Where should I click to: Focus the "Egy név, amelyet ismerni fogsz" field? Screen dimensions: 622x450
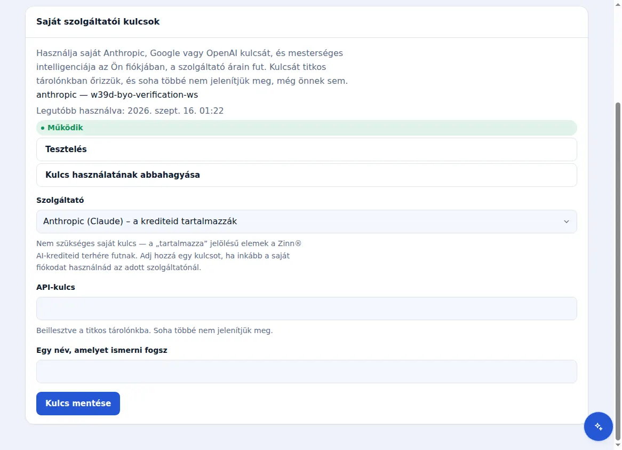[306, 372]
